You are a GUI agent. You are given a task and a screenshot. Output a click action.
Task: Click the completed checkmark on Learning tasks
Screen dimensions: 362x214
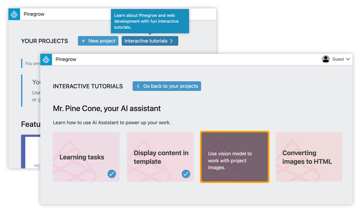112,174
